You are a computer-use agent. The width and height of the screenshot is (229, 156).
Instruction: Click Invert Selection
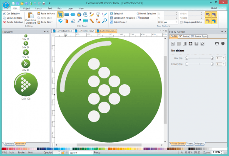click(146, 14)
